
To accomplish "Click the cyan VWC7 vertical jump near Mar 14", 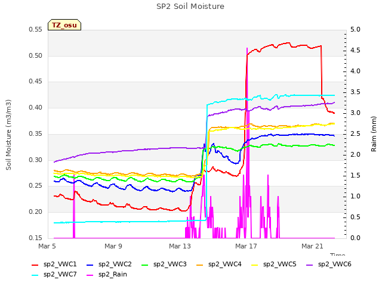I will coord(207,163).
